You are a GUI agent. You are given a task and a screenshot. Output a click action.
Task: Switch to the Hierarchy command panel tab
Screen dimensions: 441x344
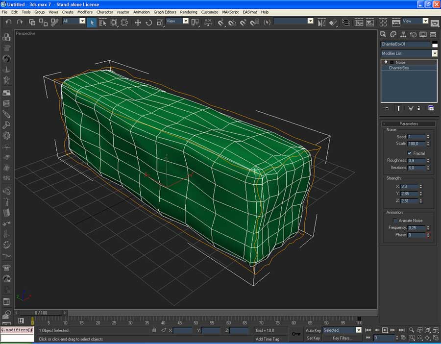pyautogui.click(x=403, y=35)
